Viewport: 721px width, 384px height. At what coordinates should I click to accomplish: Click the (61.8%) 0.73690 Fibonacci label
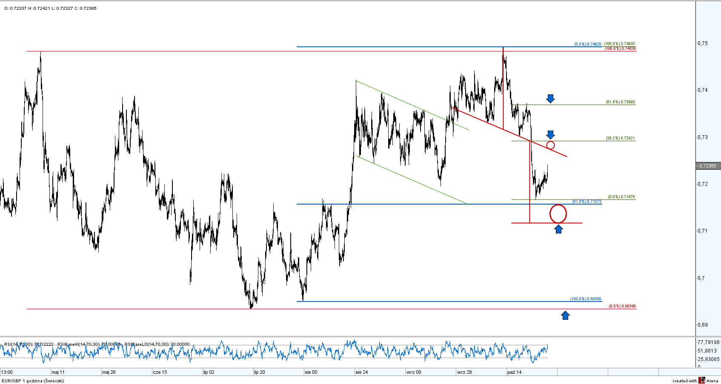coord(620,102)
